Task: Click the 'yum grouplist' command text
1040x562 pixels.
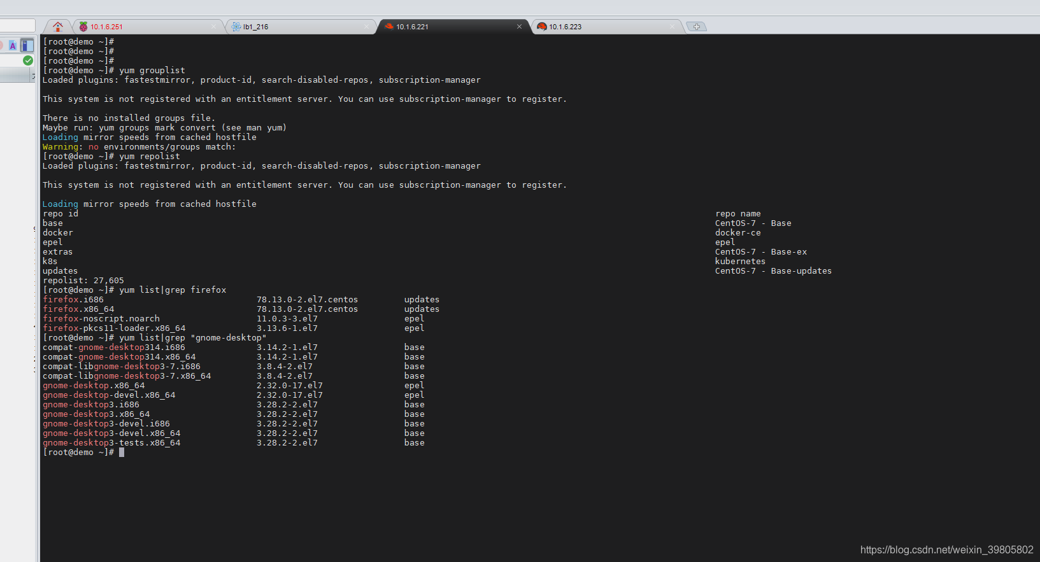Action: pos(152,71)
